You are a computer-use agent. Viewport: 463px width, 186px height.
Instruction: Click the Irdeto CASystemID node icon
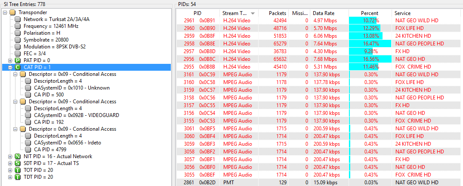point(28,143)
